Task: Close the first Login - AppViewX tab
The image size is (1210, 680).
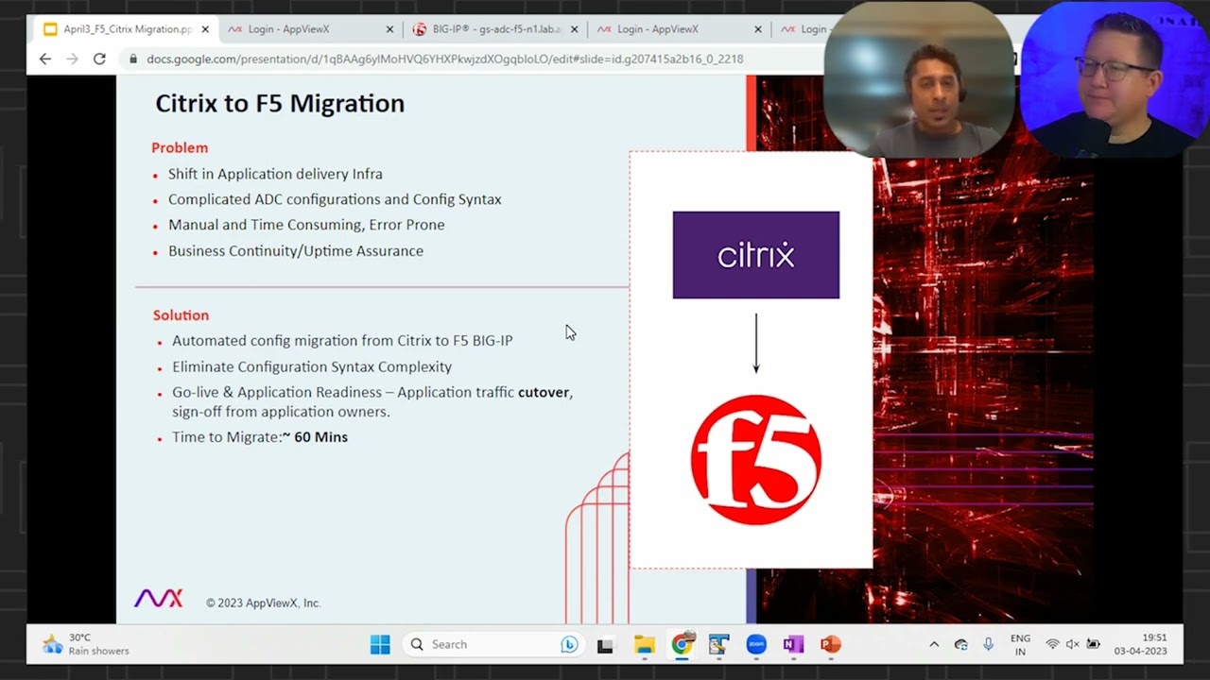Action: [389, 29]
